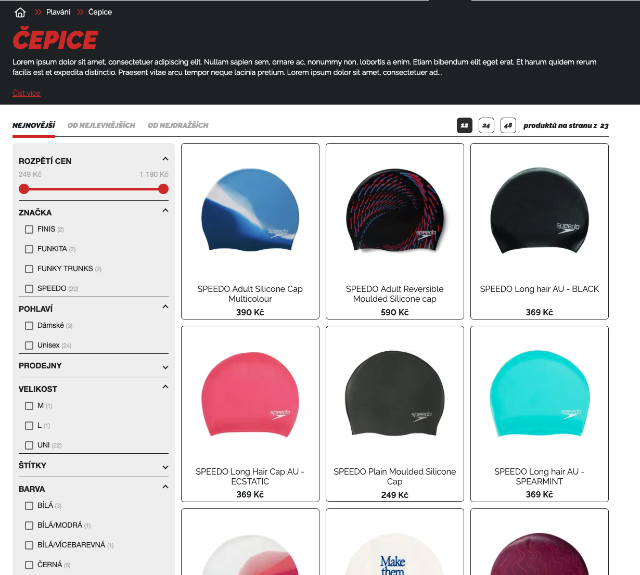Image resolution: width=640 pixels, height=575 pixels.
Task: Show 12 products per page
Action: (465, 125)
